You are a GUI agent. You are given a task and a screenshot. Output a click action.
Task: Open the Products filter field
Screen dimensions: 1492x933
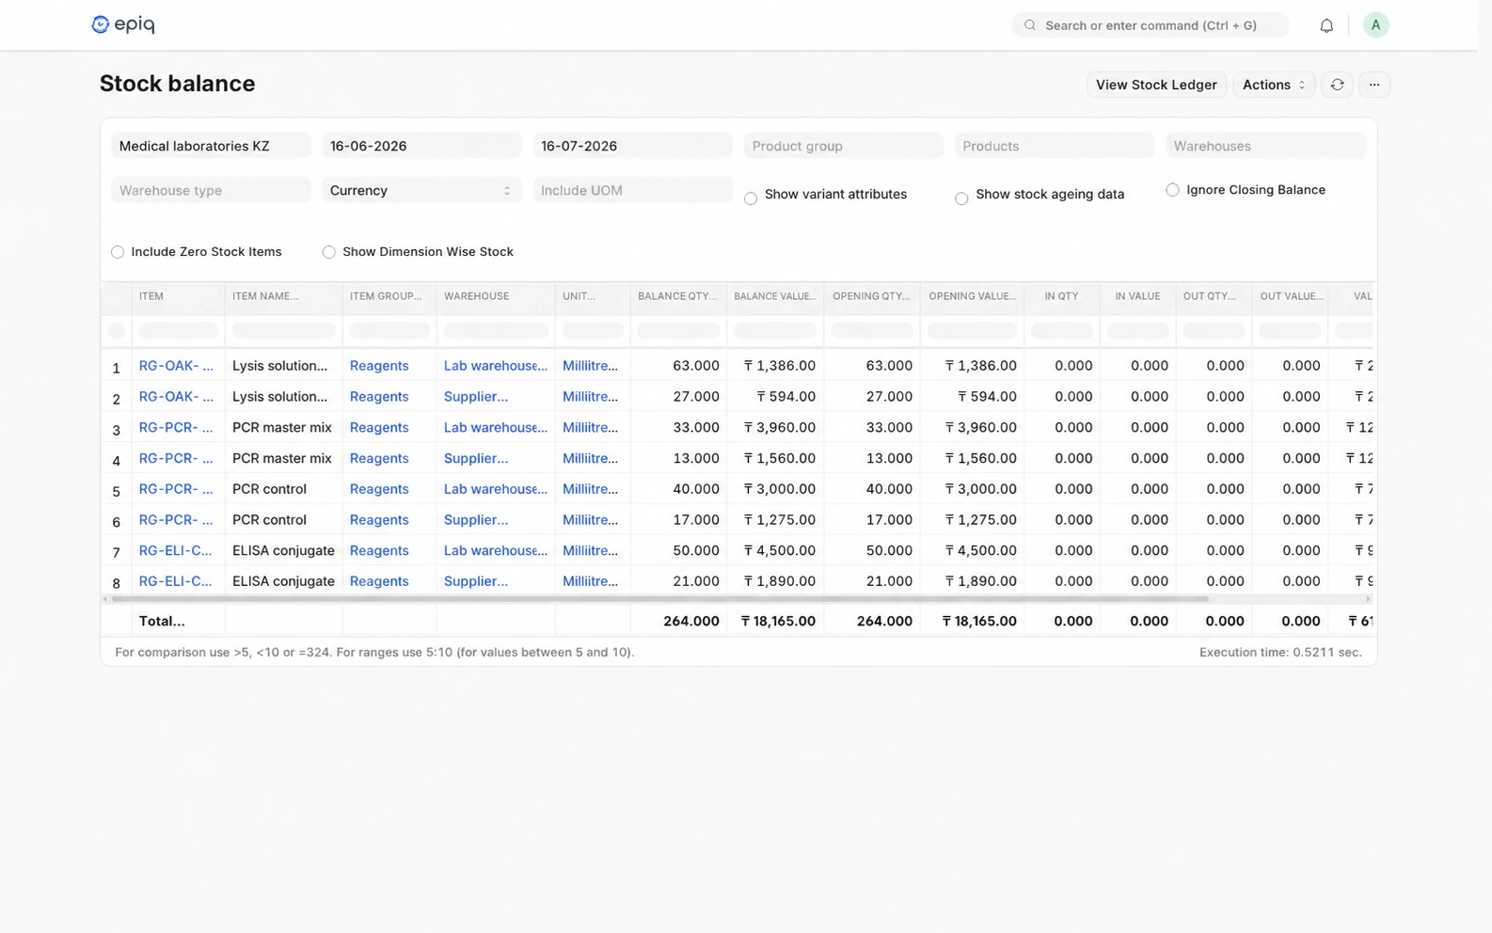tap(1054, 146)
